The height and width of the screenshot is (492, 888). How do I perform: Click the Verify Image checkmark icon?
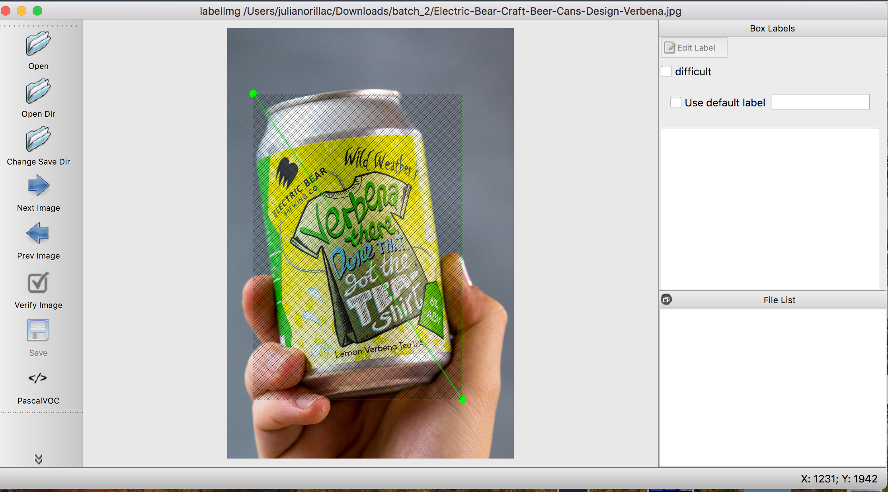pos(38,283)
